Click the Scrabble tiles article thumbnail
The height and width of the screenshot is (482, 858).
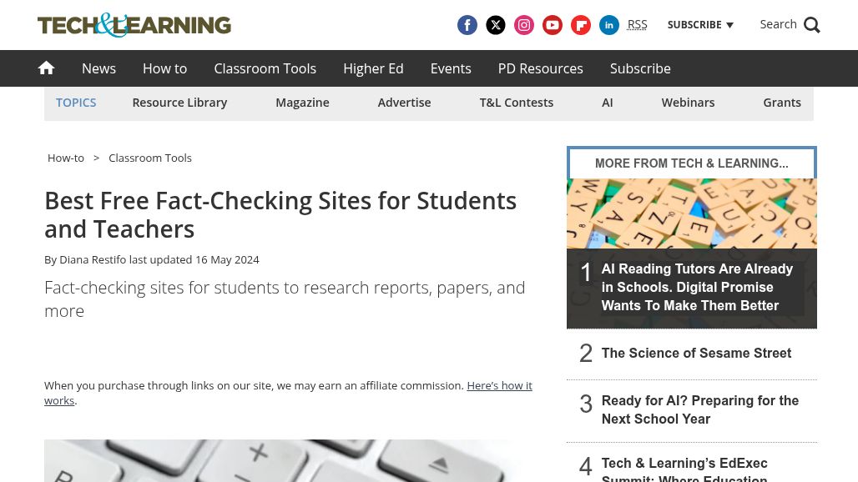(x=692, y=213)
